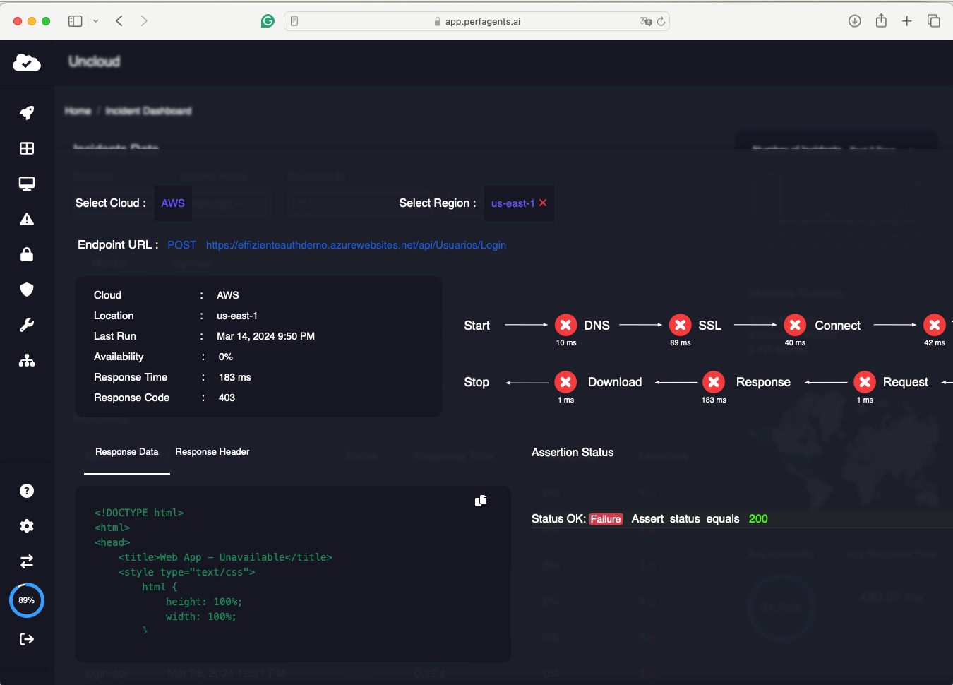This screenshot has width=953, height=685.
Task: Click the Availability 0% value
Action: click(x=226, y=357)
